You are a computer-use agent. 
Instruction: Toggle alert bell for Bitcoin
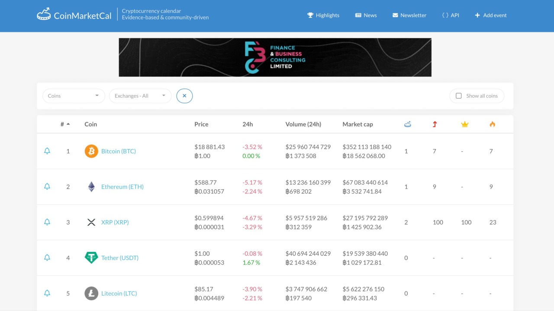pyautogui.click(x=47, y=151)
